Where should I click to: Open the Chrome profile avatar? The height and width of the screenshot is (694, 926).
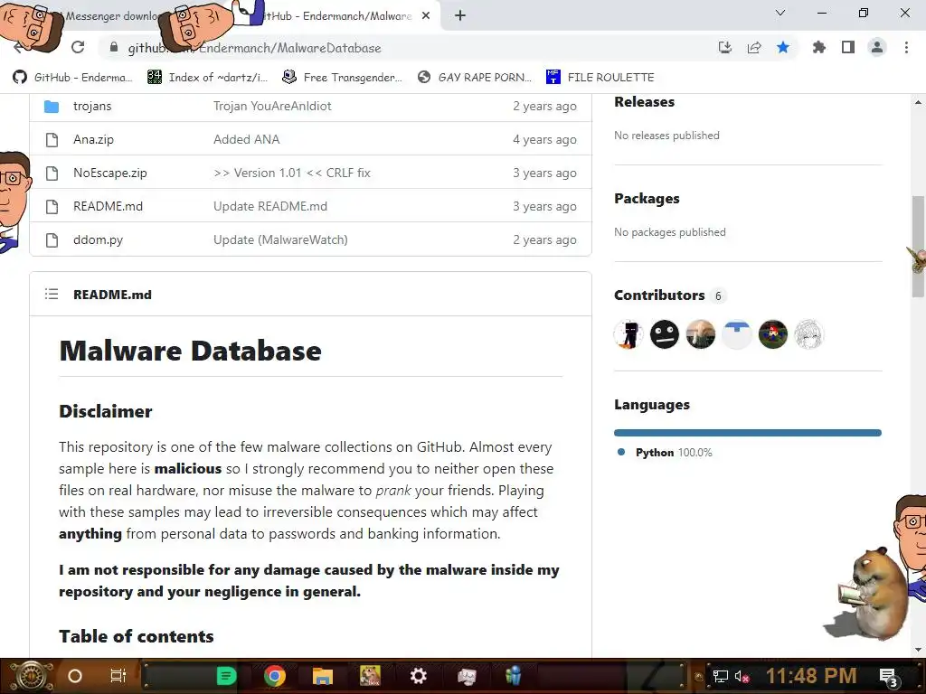[x=877, y=47]
